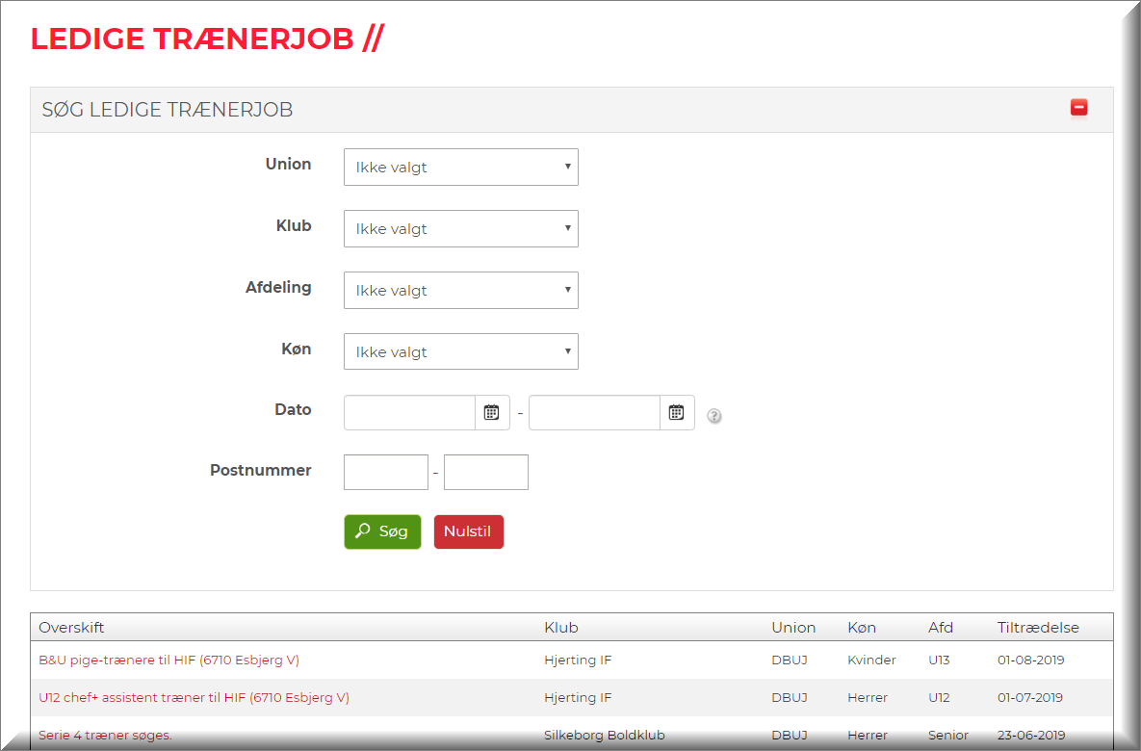Image resolution: width=1141 pixels, height=751 pixels.
Task: Click the first Postnummer input field
Action: (x=385, y=472)
